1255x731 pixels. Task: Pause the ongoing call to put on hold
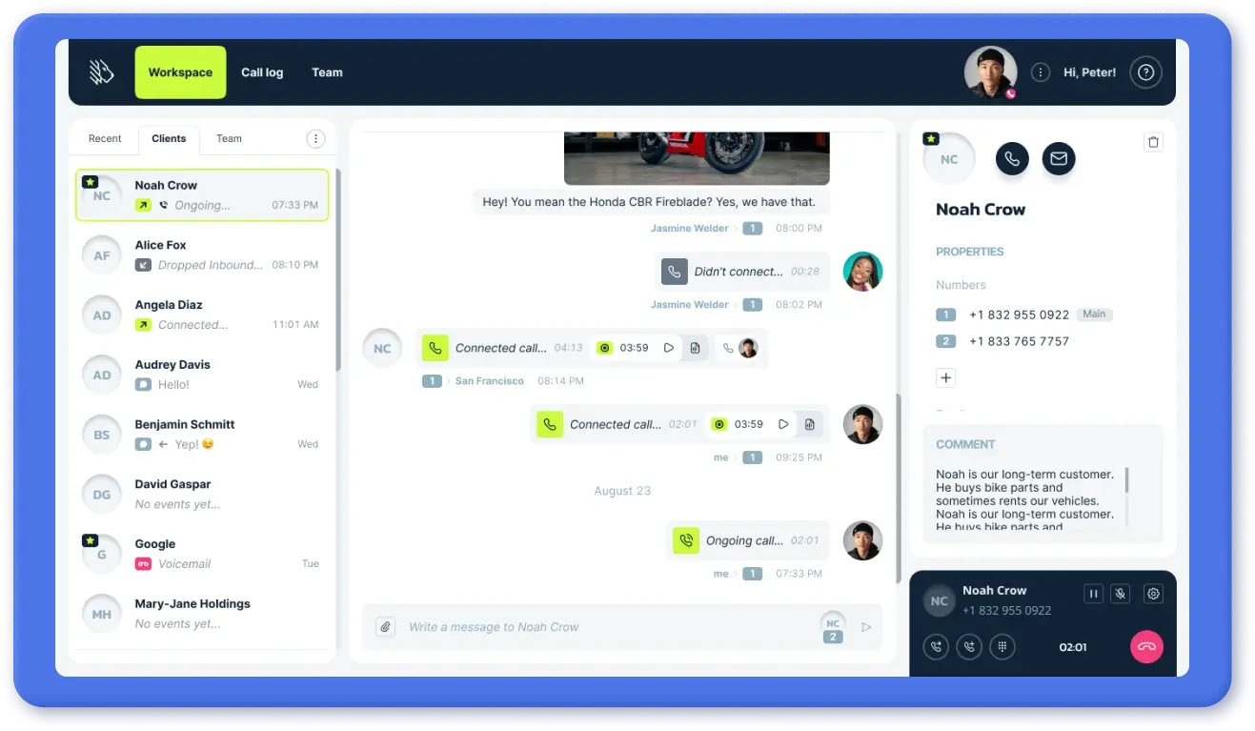click(1093, 594)
